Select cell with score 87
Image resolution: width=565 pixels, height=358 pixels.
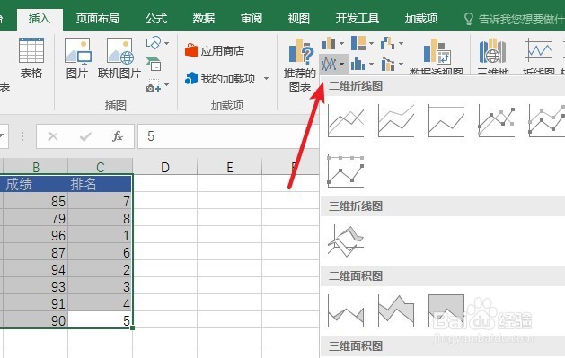(x=35, y=252)
